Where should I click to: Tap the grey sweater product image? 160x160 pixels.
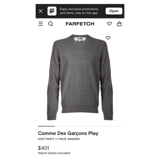[x=80, y=77]
